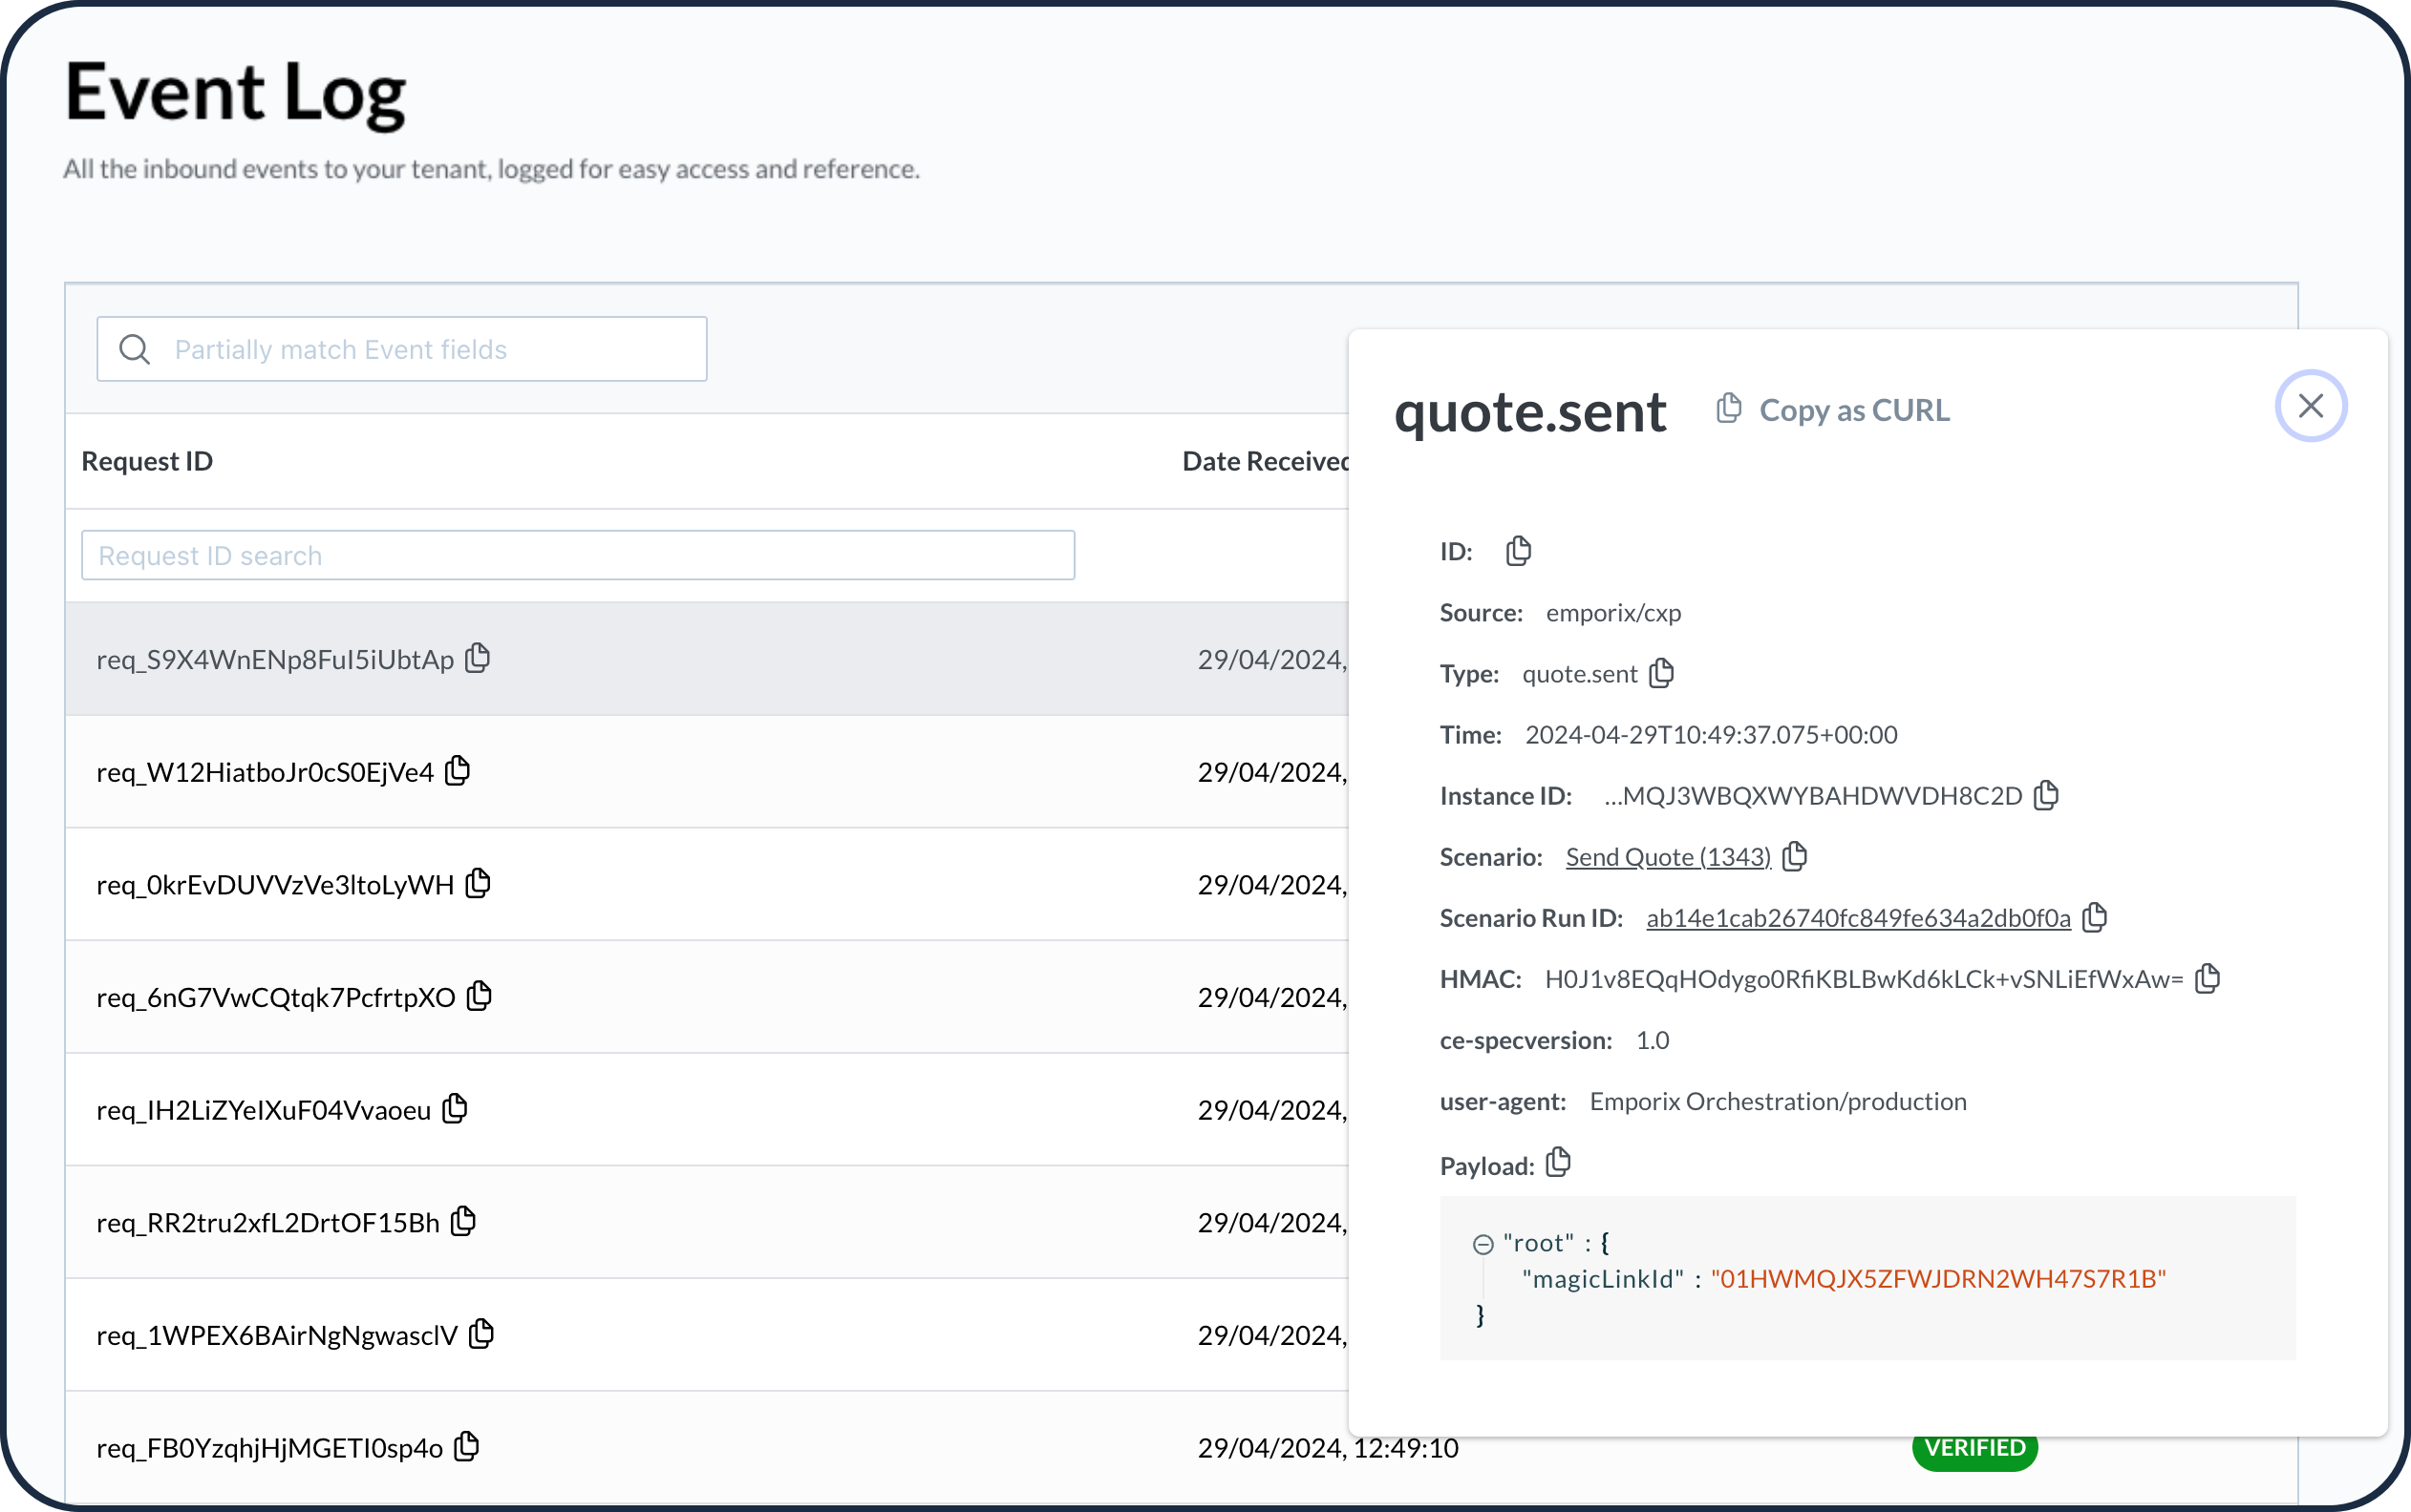Copy the HMAC value
Screen dimensions: 2411x1512
point(2208,978)
